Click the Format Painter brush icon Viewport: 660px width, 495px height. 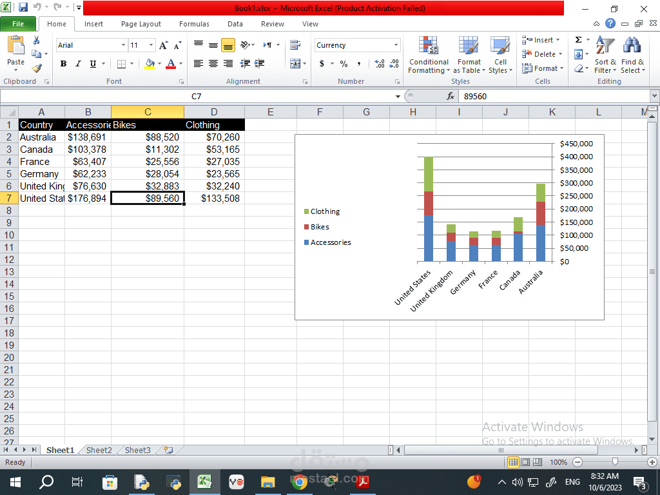[37, 68]
